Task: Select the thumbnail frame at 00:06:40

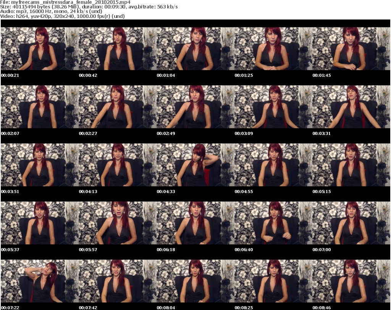Action: [273, 223]
